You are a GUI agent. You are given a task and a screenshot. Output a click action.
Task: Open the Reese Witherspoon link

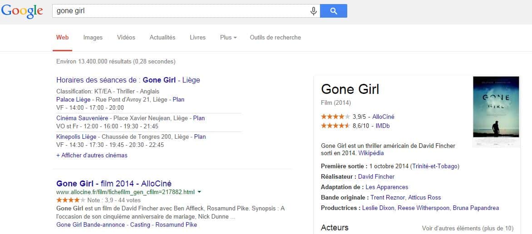(x=424, y=208)
